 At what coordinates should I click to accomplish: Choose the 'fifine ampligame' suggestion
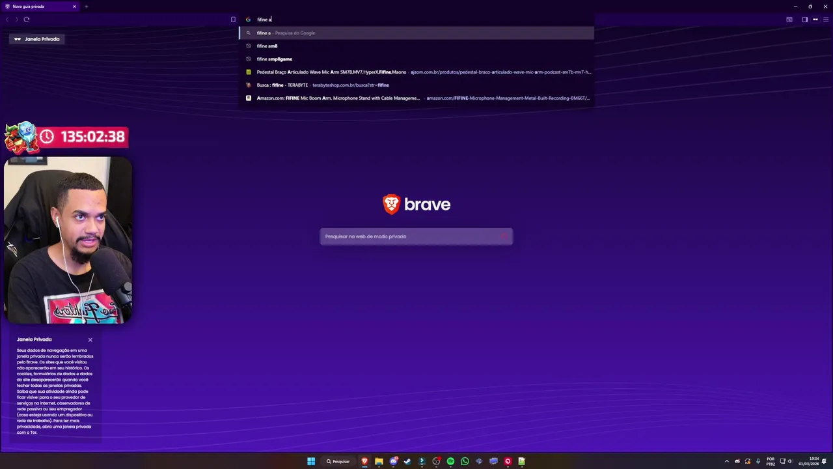tap(416, 59)
